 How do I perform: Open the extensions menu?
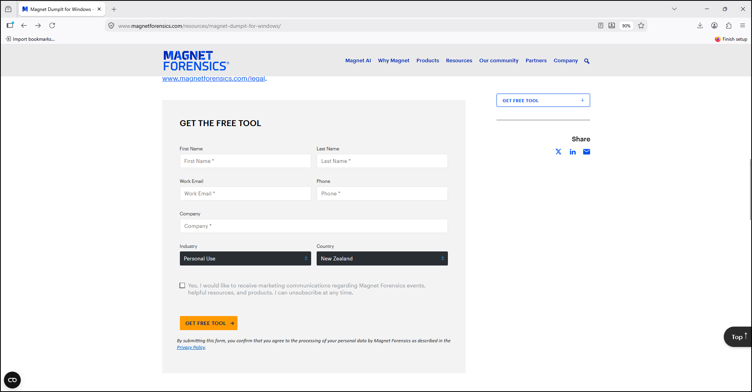pyautogui.click(x=728, y=25)
